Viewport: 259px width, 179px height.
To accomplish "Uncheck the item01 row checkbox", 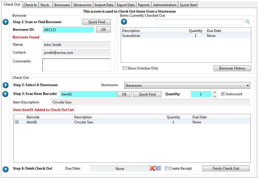I will [x=17, y=122].
